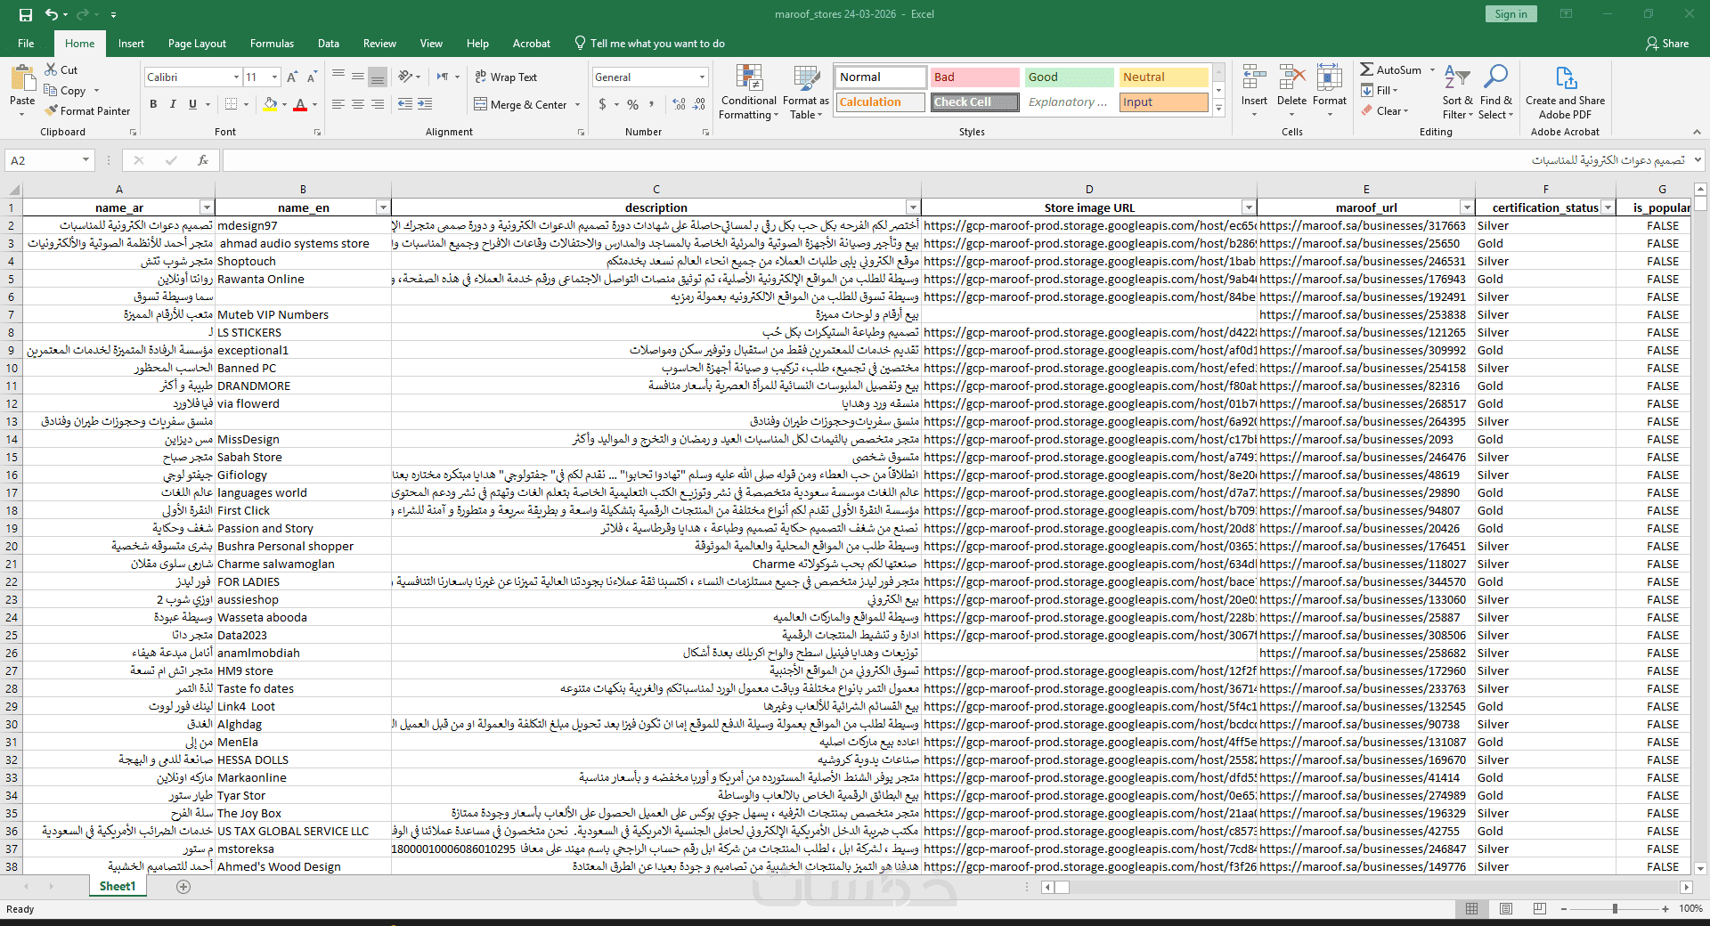This screenshot has height=926, width=1710.
Task: Open the font name dropdown
Action: (x=236, y=77)
